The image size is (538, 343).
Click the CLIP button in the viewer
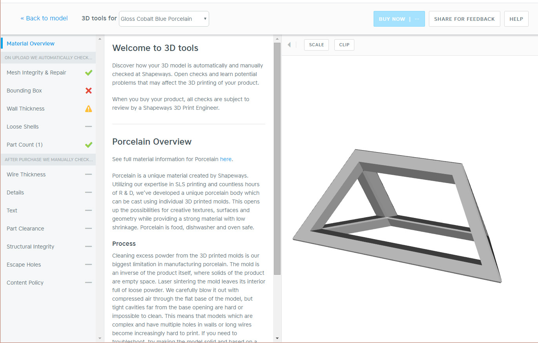344,45
